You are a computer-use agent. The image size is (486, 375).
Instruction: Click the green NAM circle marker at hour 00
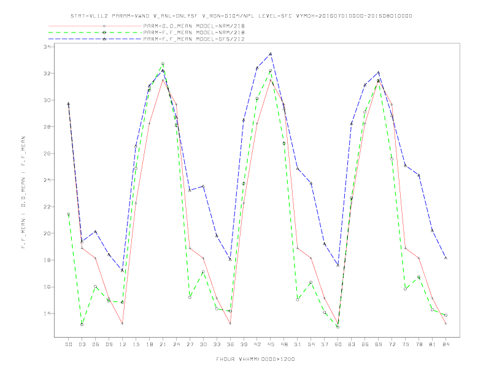pyautogui.click(x=69, y=214)
